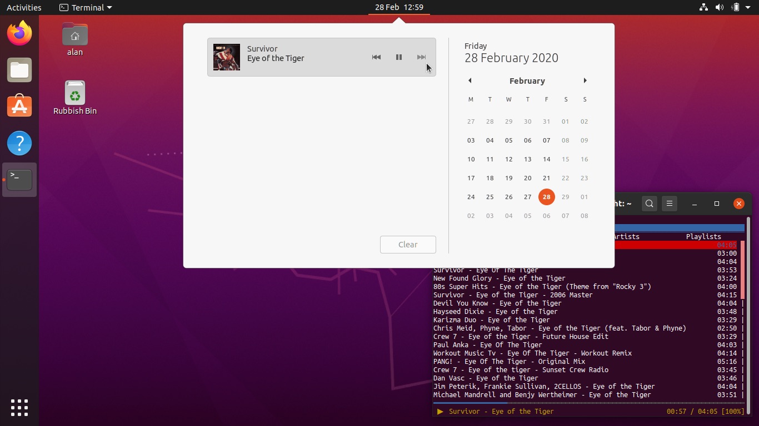Launch Firefox from the dock
This screenshot has height=426, width=759.
(x=19, y=33)
